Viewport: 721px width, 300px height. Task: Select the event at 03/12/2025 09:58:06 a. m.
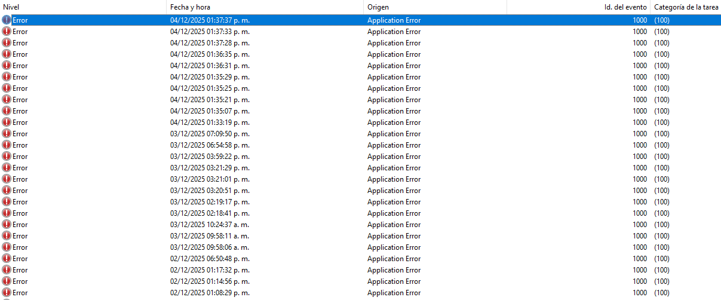pos(210,247)
